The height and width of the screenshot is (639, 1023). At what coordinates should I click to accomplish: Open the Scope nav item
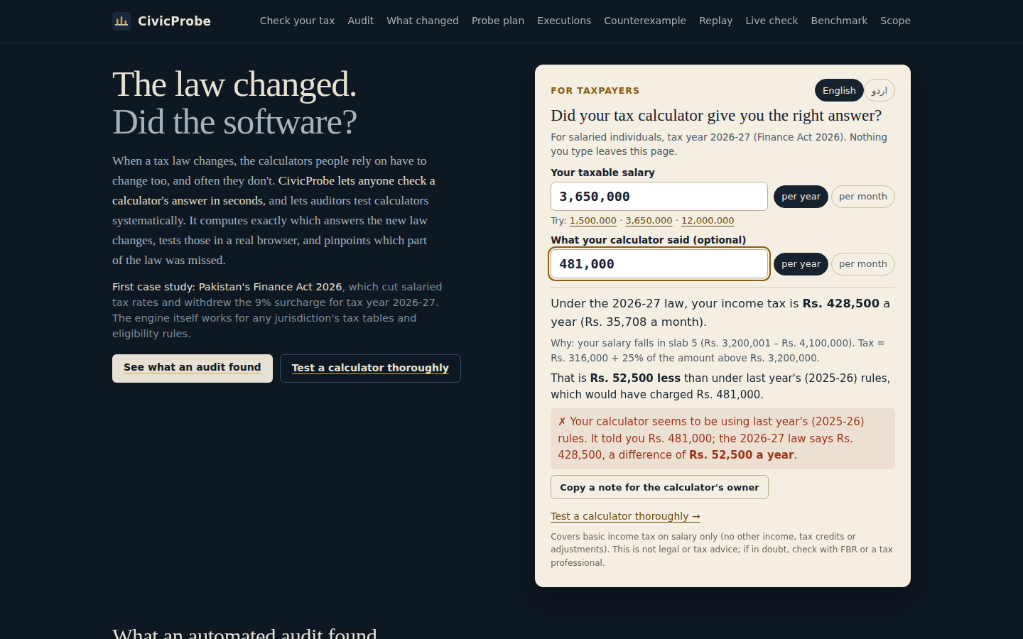tap(895, 21)
